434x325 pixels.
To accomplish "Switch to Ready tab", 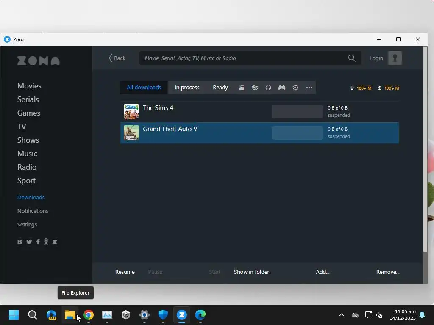I will click(220, 87).
